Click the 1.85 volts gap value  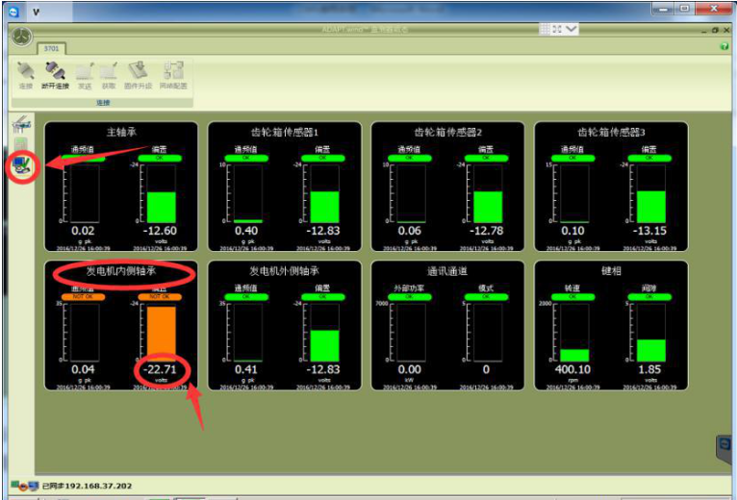tap(649, 369)
